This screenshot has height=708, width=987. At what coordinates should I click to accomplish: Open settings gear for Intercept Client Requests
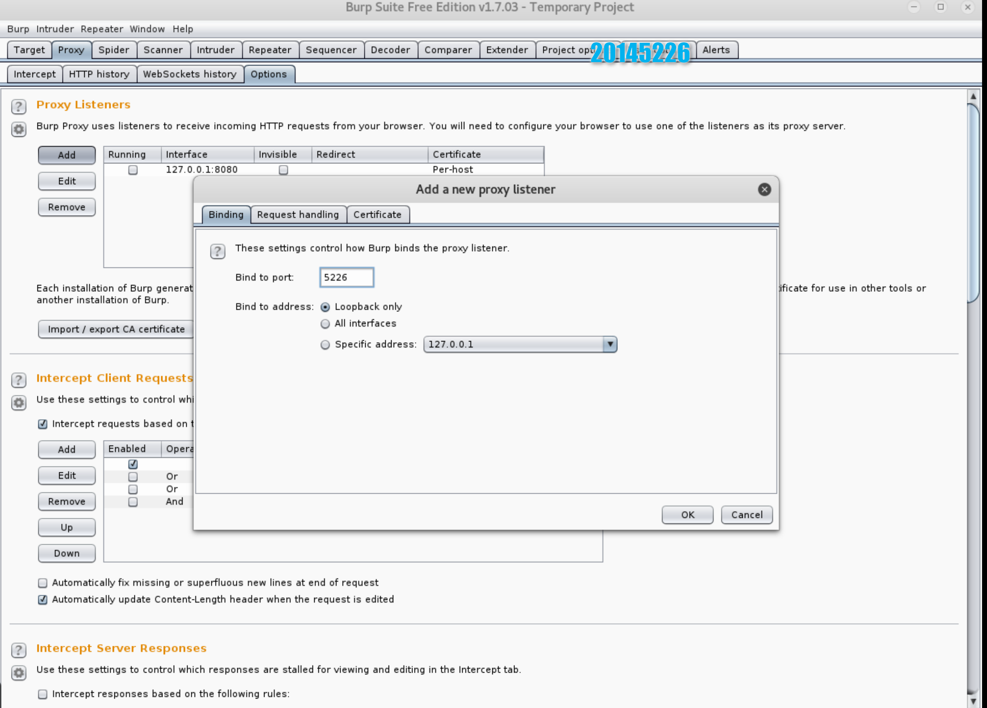point(18,403)
